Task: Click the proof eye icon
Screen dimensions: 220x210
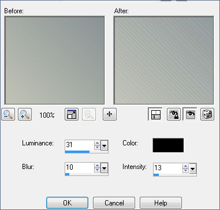Action: [x=189, y=114]
